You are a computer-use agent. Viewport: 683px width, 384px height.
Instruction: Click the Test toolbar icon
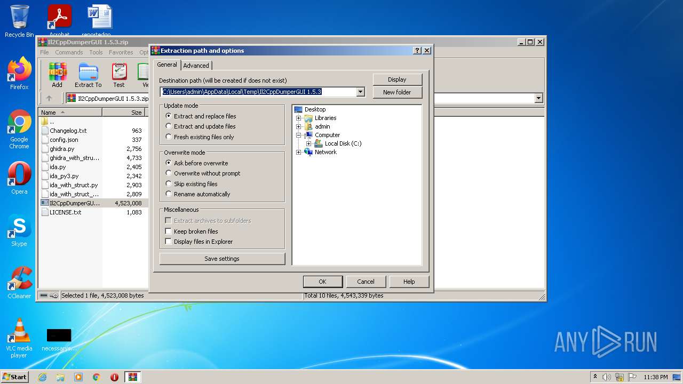coord(119,75)
